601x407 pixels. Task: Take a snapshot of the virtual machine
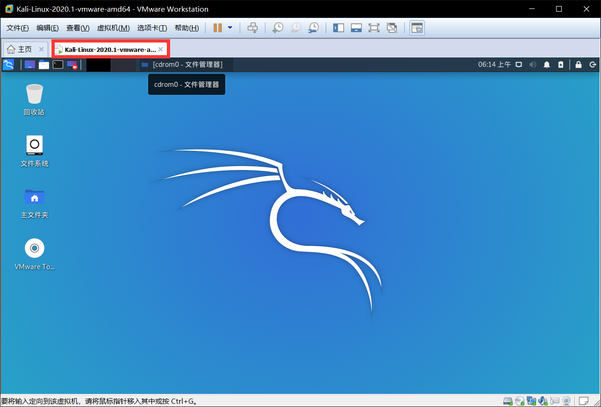pos(278,28)
